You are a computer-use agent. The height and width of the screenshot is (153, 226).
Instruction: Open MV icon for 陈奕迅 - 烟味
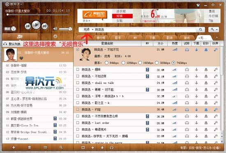pyautogui.click(x=147, y=70)
